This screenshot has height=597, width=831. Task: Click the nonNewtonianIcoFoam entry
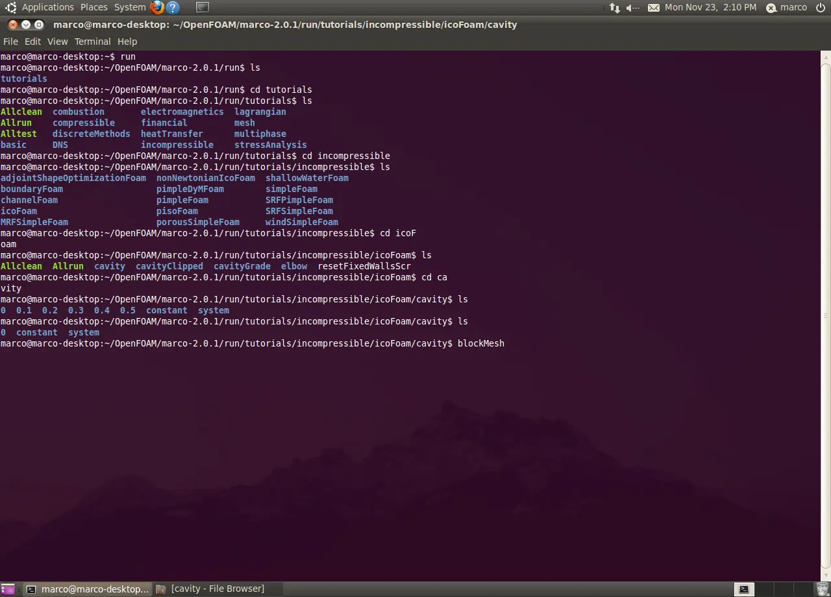(206, 178)
